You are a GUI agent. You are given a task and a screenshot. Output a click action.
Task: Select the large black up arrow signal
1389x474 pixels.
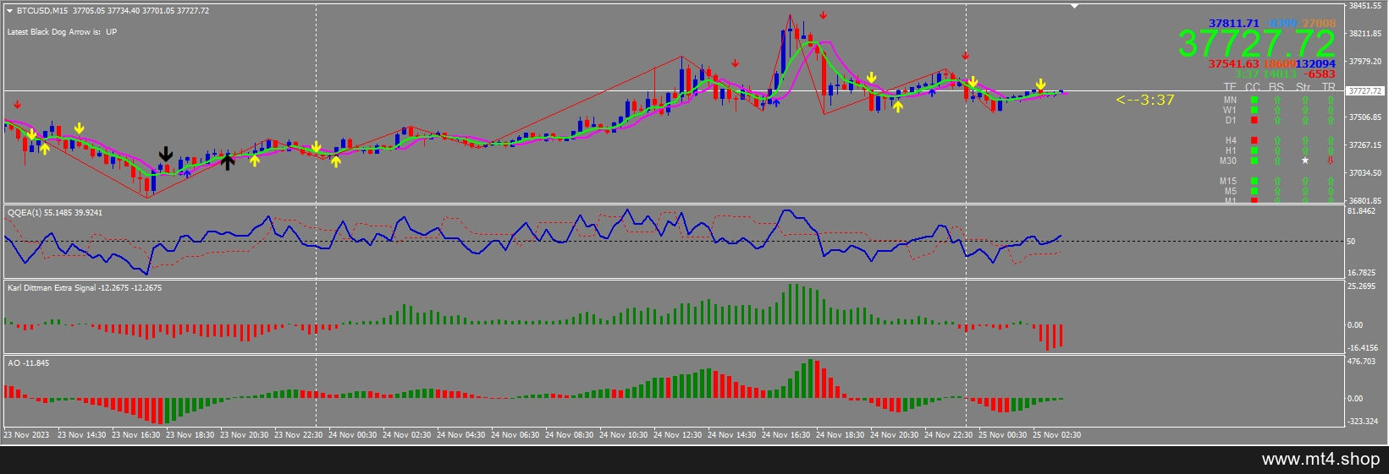pyautogui.click(x=227, y=161)
